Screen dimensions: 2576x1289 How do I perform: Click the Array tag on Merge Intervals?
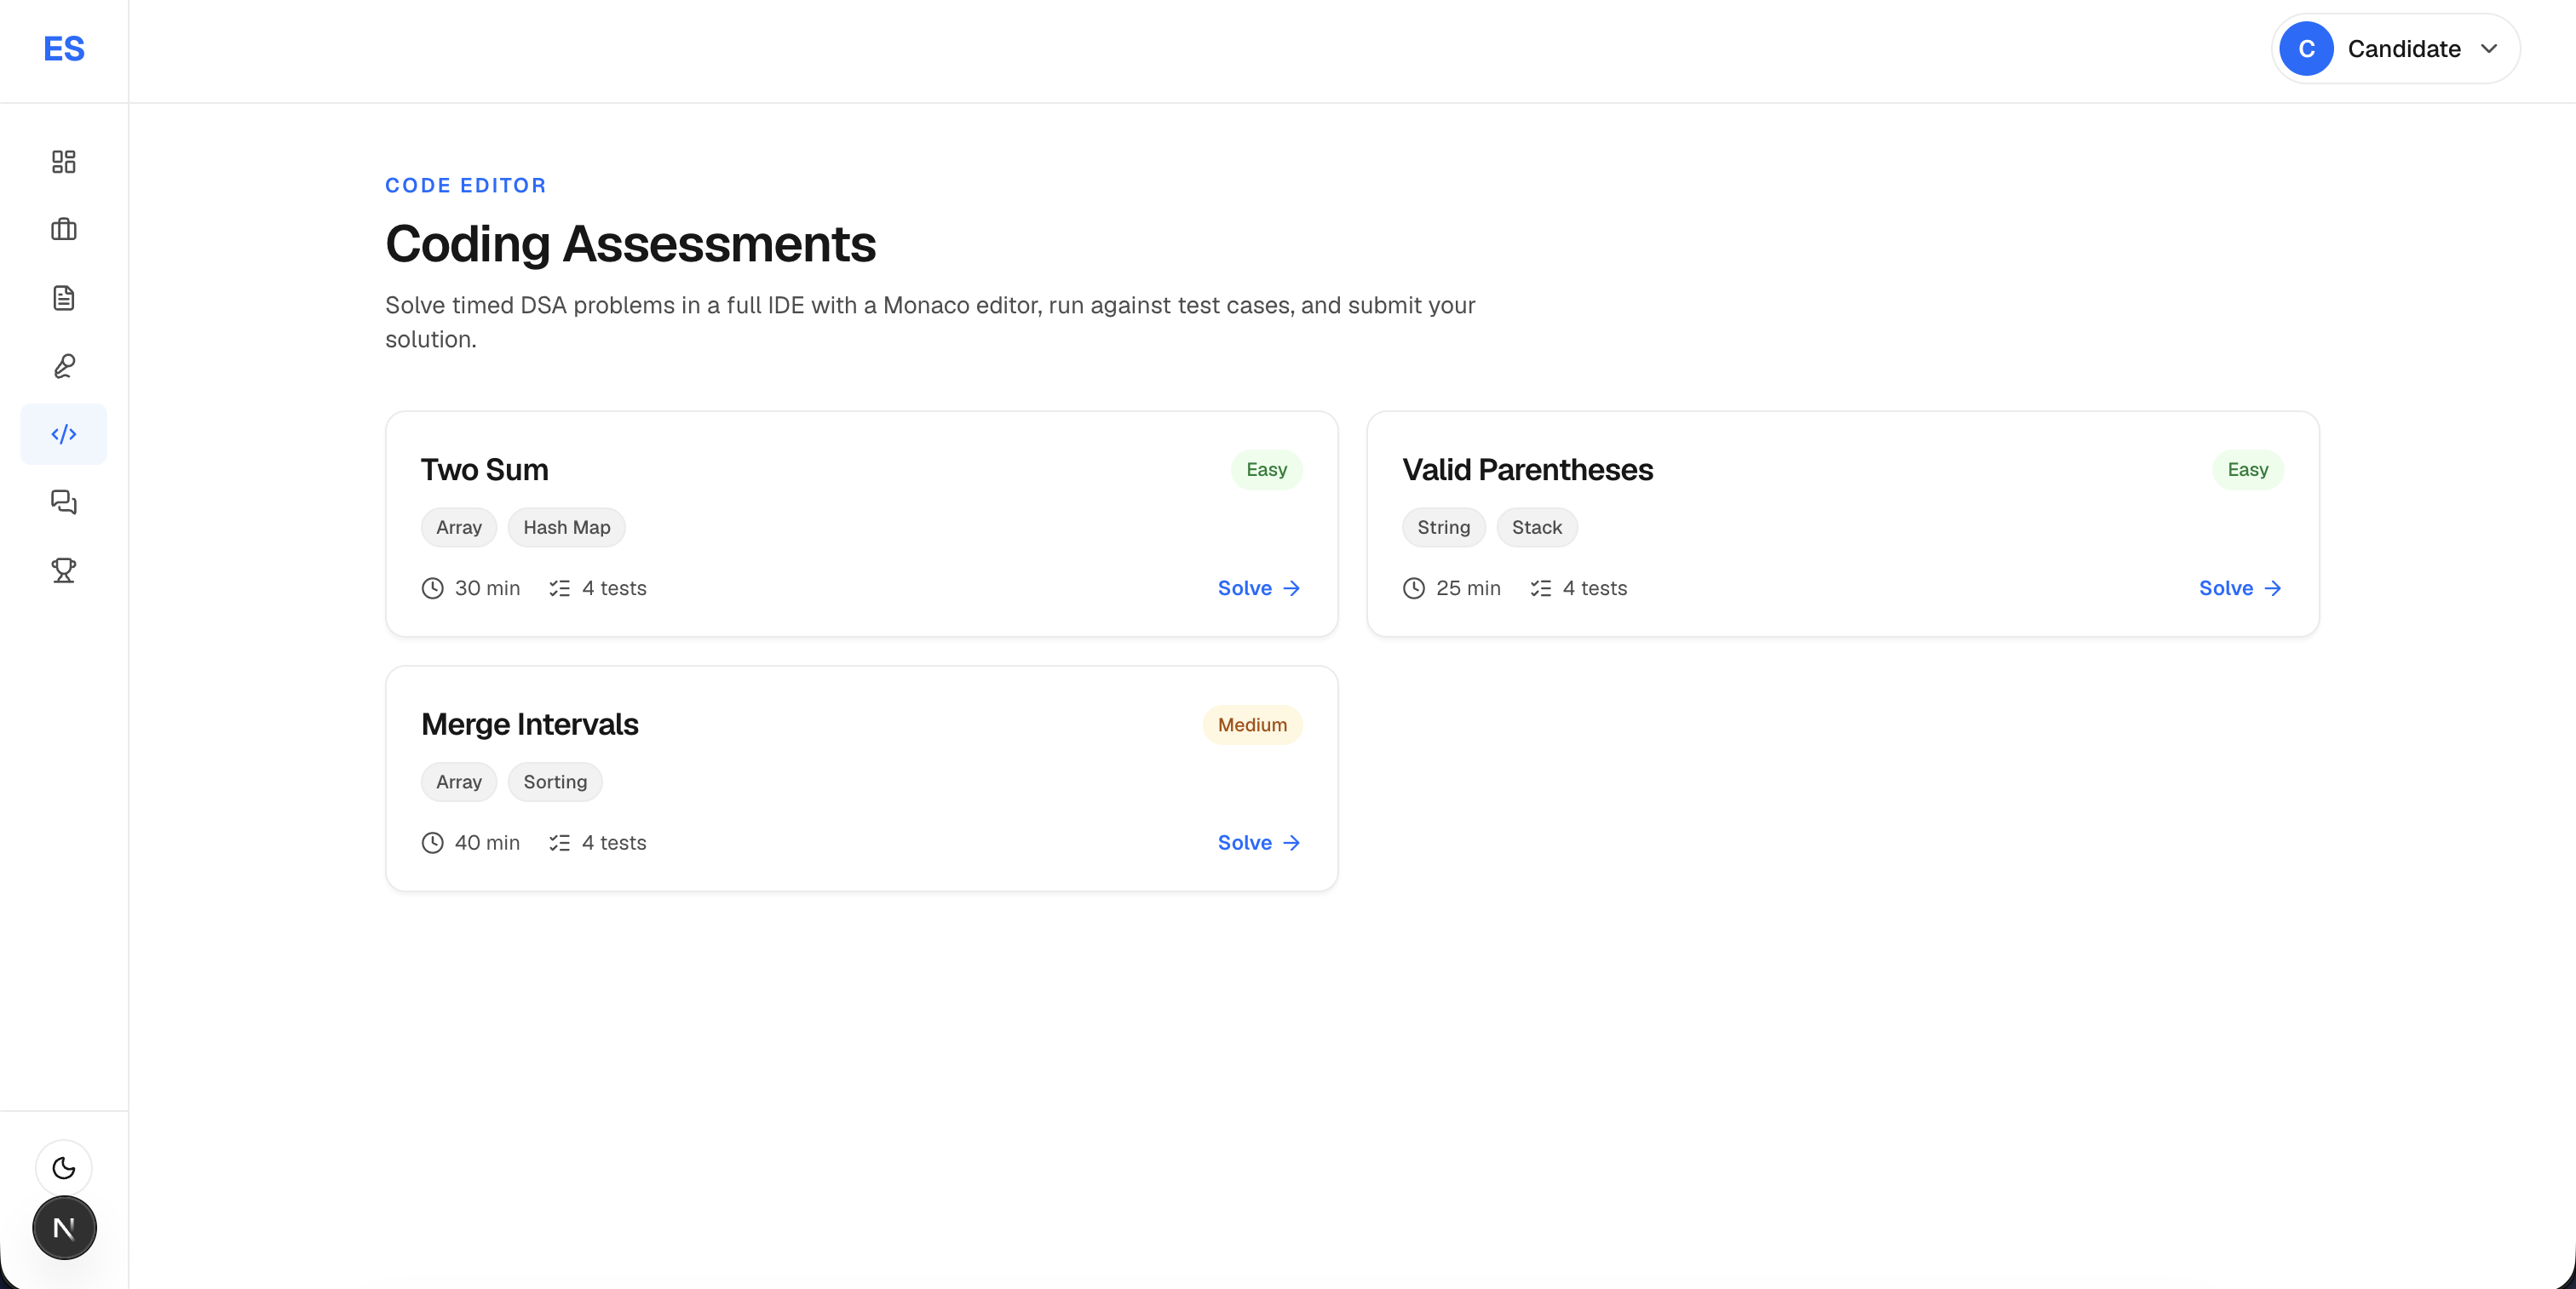click(x=459, y=782)
